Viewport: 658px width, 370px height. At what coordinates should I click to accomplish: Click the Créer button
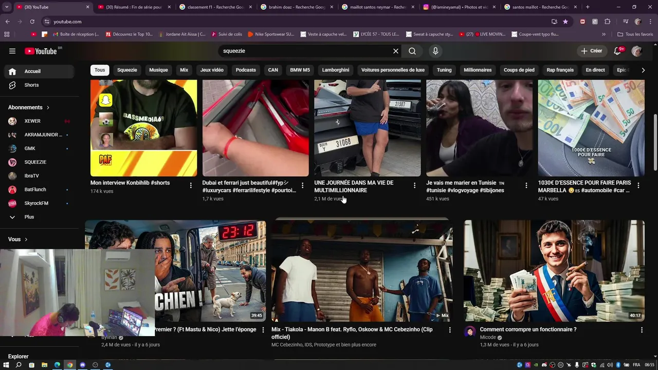pyautogui.click(x=592, y=51)
